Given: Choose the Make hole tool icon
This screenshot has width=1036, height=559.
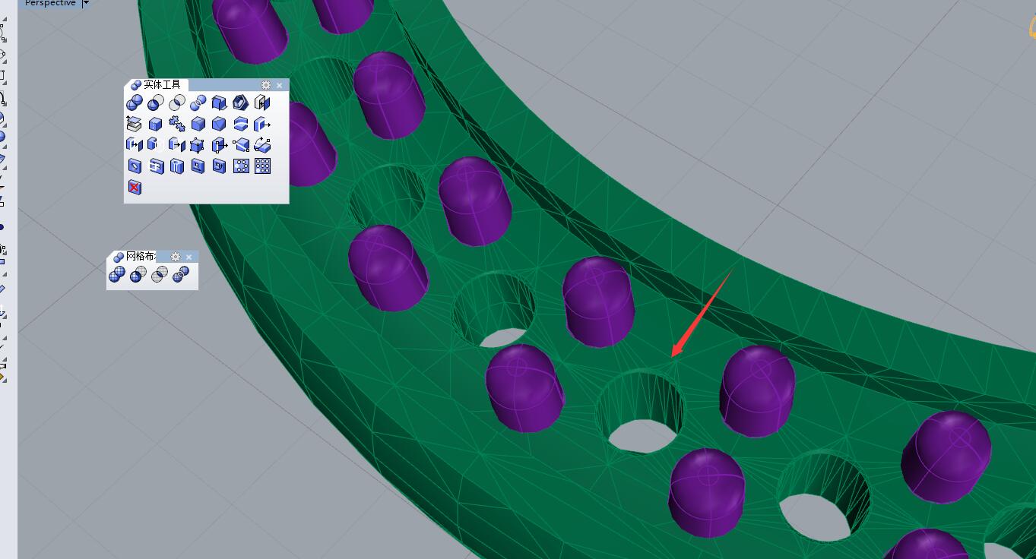Looking at the screenshot, I should (156, 166).
